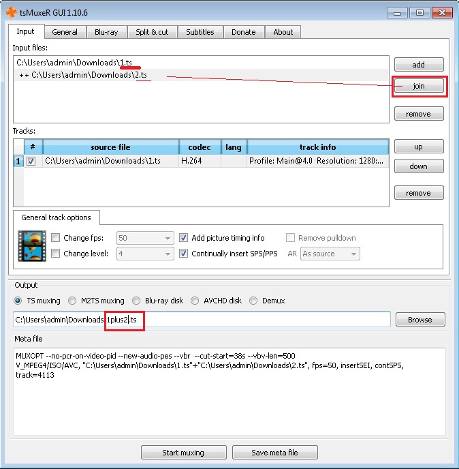Image resolution: width=459 pixels, height=469 pixels.
Task: Minimize the tsMuxeR window
Action: pos(397,13)
